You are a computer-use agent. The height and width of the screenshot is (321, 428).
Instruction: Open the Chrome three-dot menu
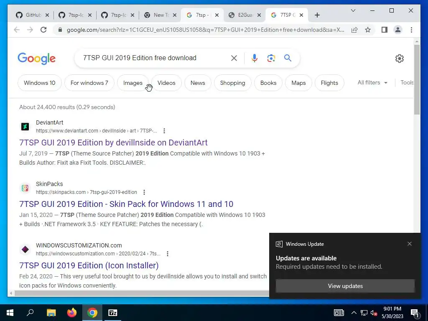[x=411, y=30]
